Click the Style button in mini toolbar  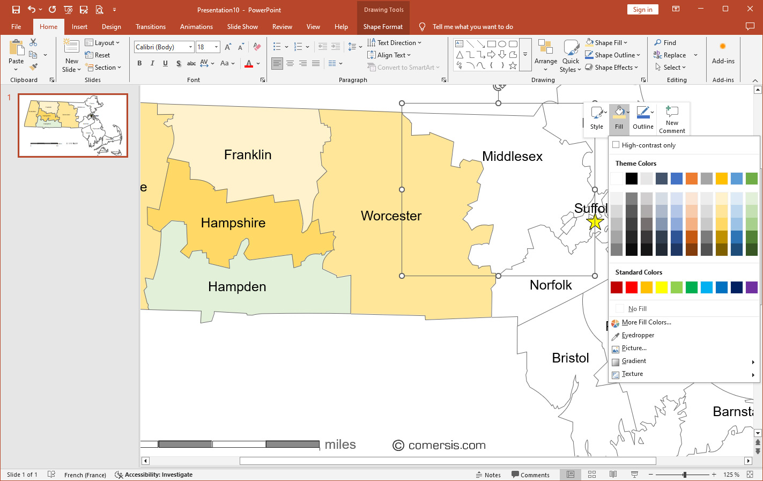[597, 119]
